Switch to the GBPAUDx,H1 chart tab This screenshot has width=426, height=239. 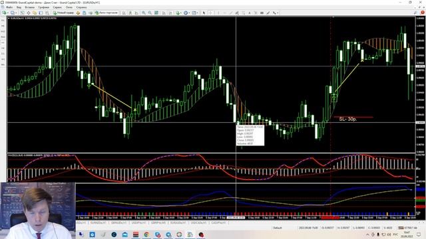[x=119, y=223]
